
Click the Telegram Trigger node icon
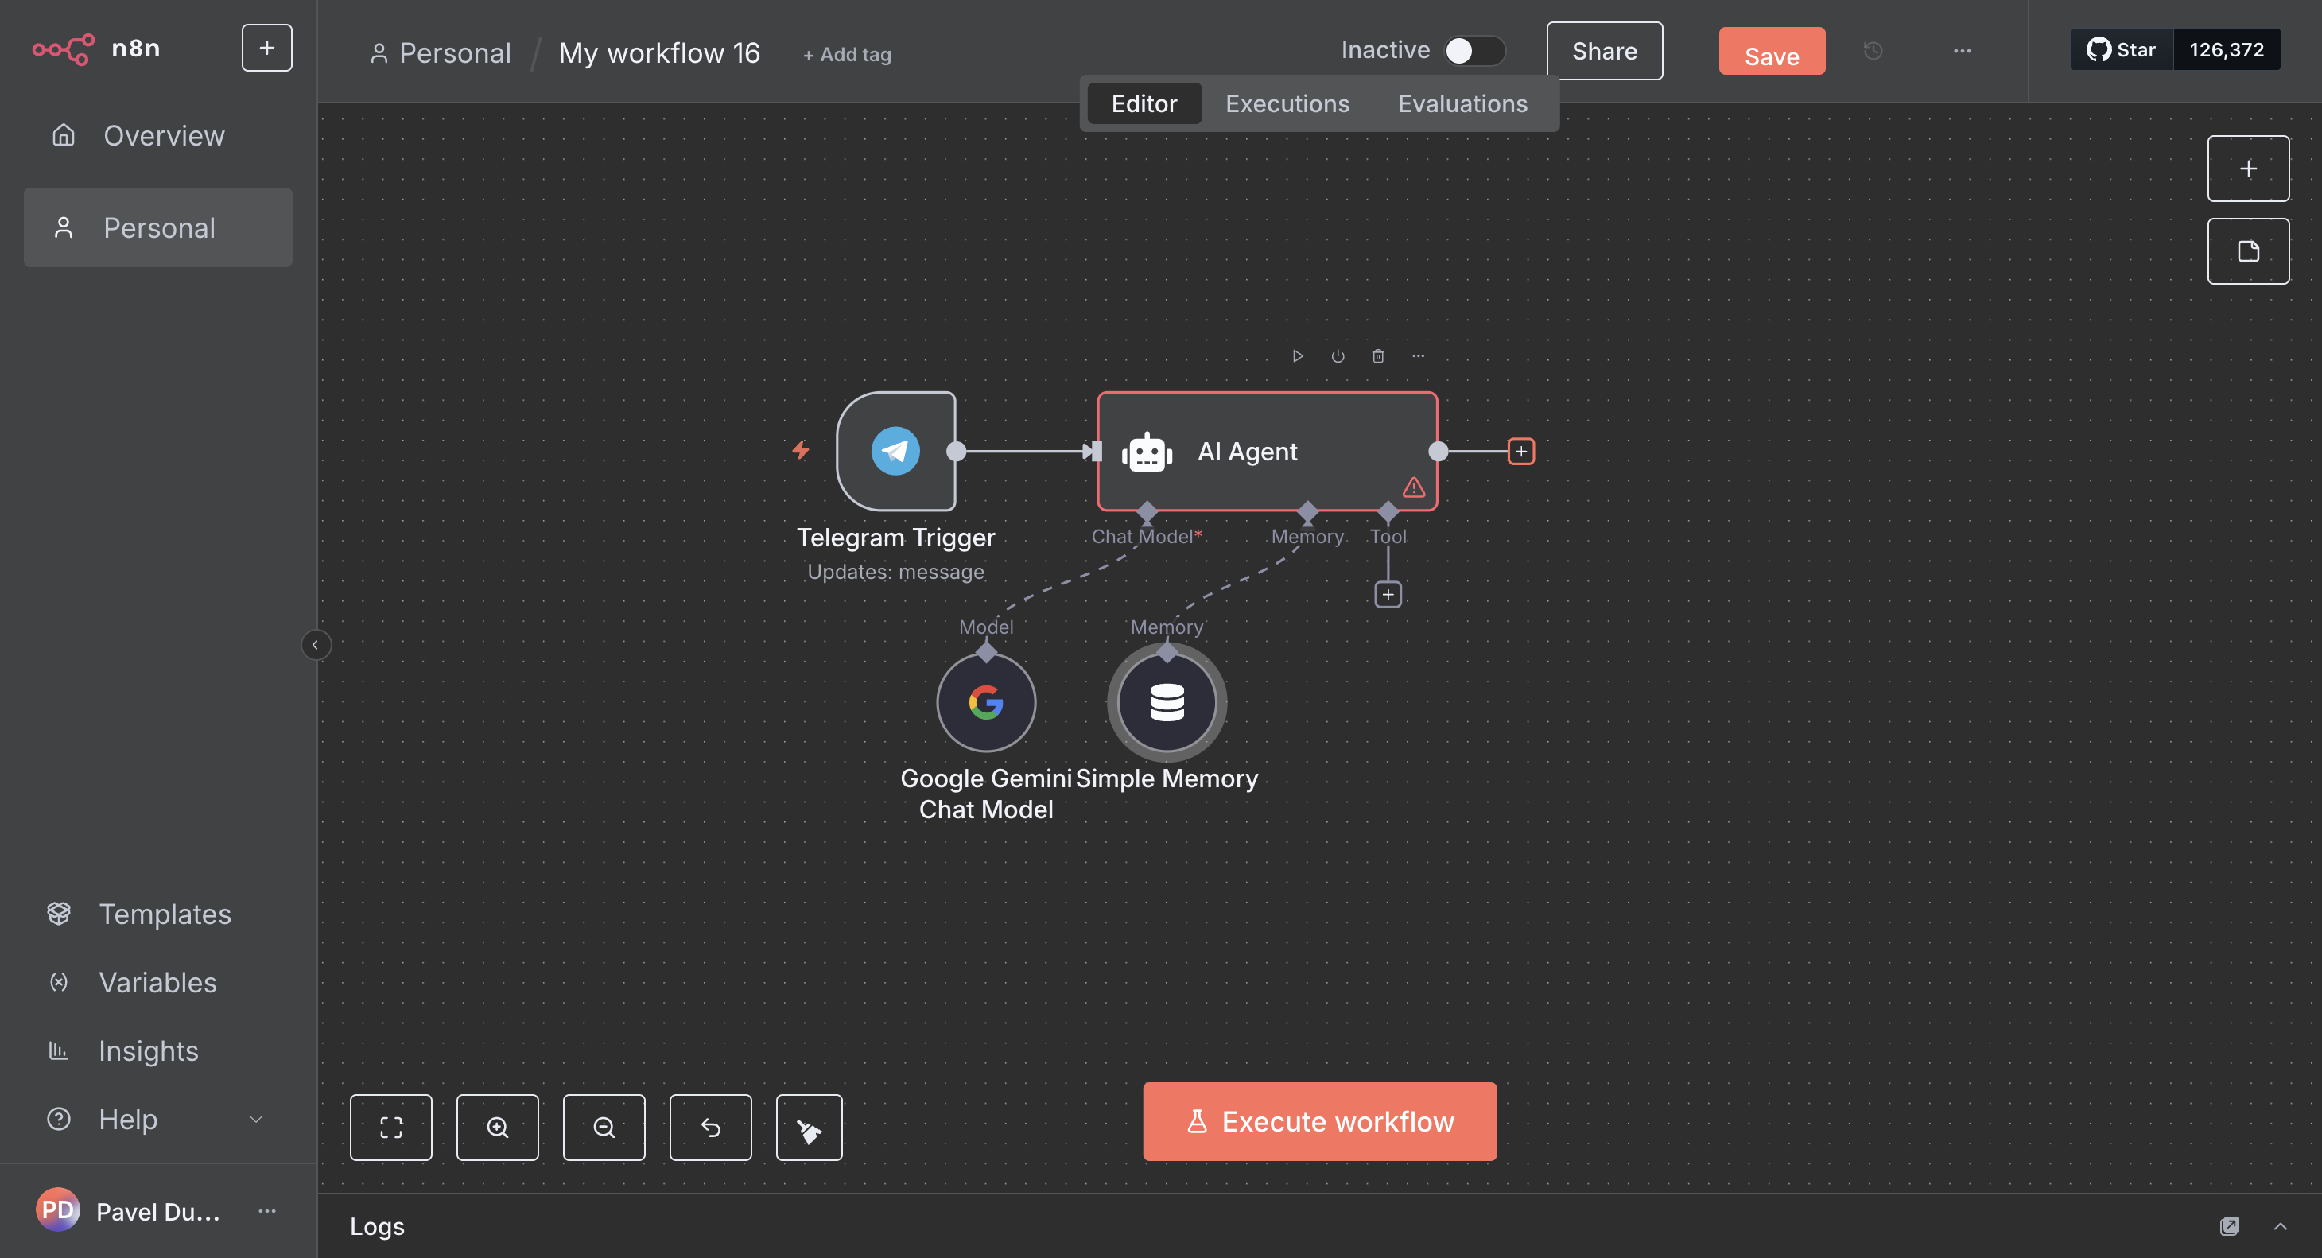pyautogui.click(x=895, y=451)
